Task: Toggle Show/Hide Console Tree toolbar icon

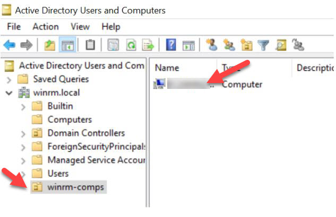Action: pos(67,45)
